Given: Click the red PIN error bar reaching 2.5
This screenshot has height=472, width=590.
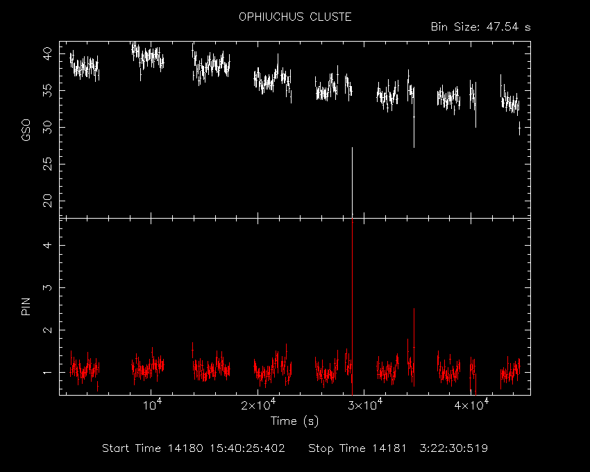Looking at the screenshot, I should coord(414,347).
